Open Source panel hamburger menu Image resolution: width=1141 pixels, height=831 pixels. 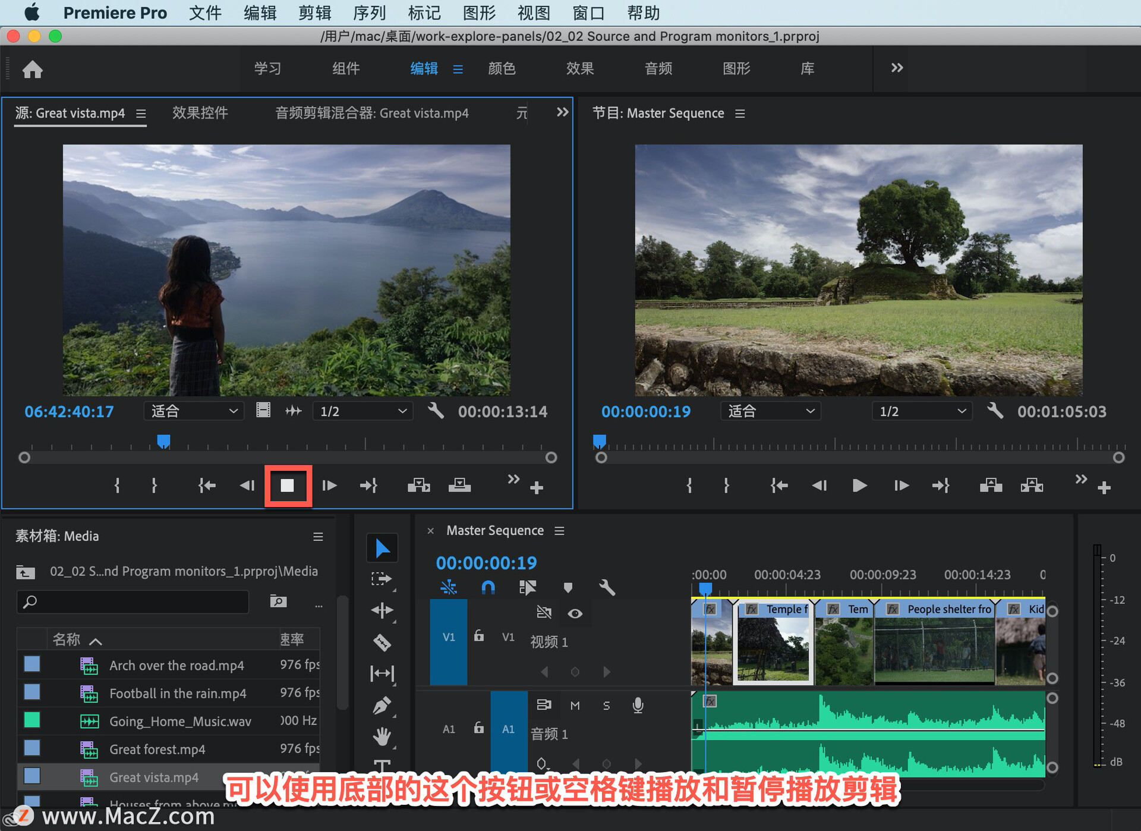click(x=141, y=114)
